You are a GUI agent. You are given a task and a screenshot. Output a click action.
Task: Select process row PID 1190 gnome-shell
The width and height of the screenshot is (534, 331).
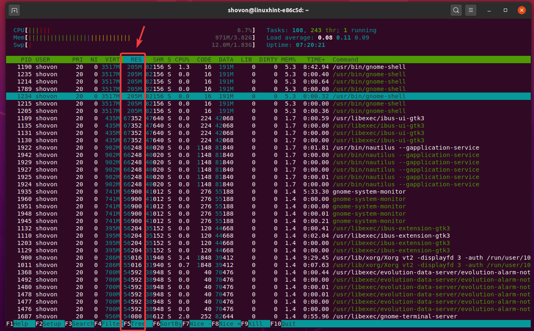pos(268,67)
